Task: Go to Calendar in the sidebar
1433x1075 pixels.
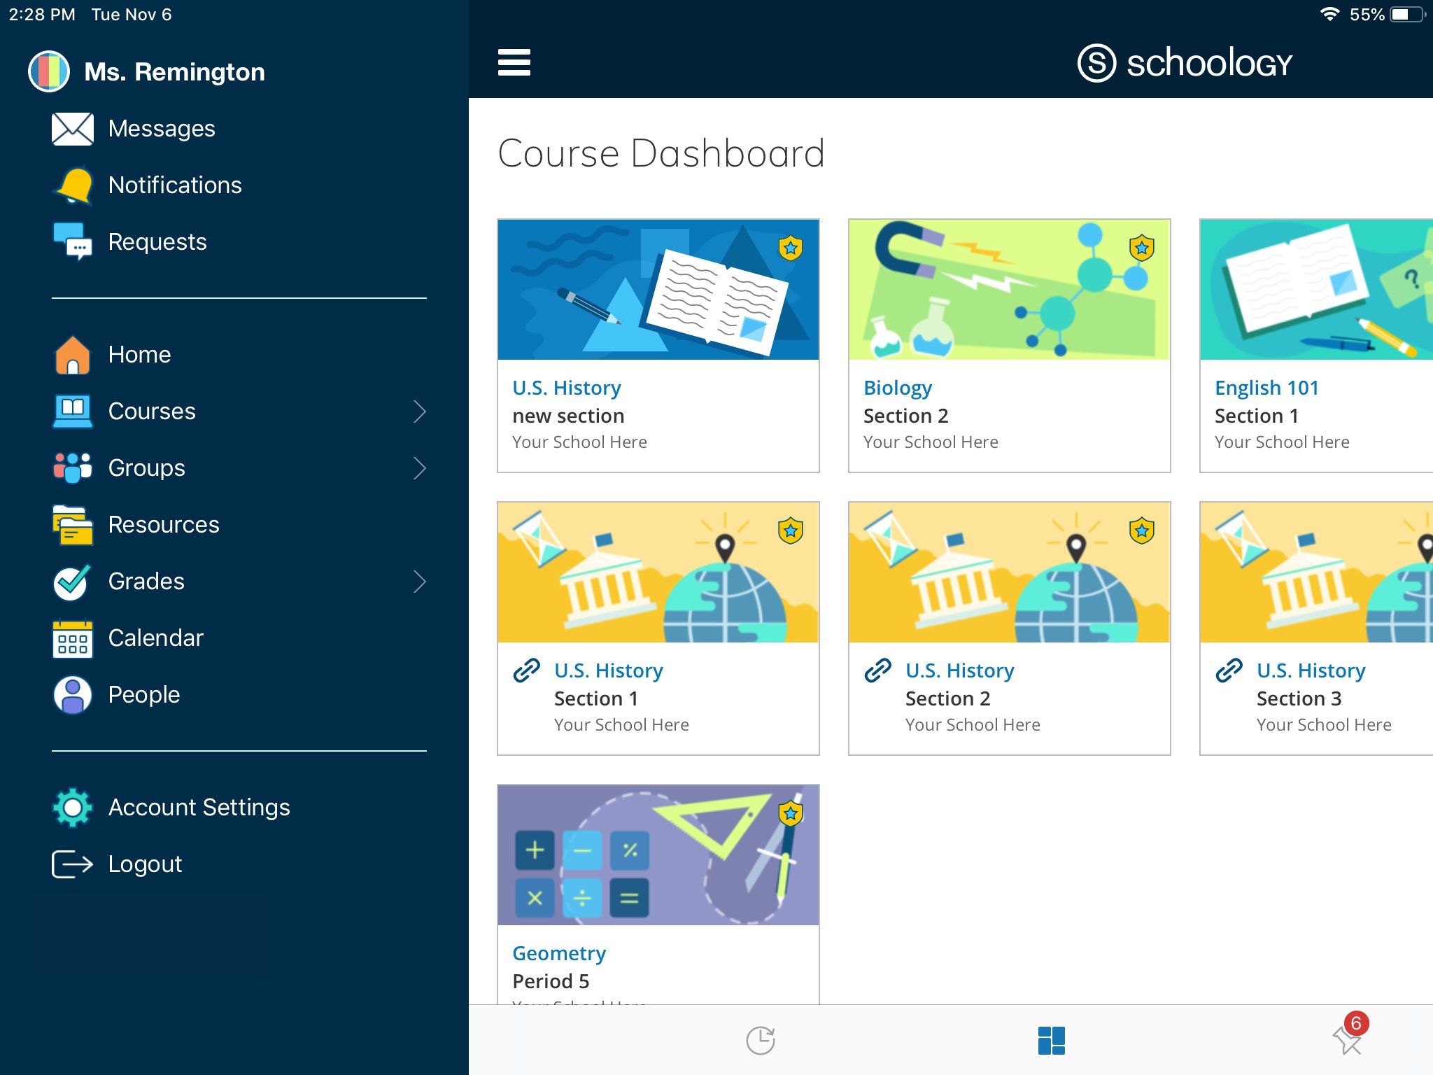Action: click(155, 638)
